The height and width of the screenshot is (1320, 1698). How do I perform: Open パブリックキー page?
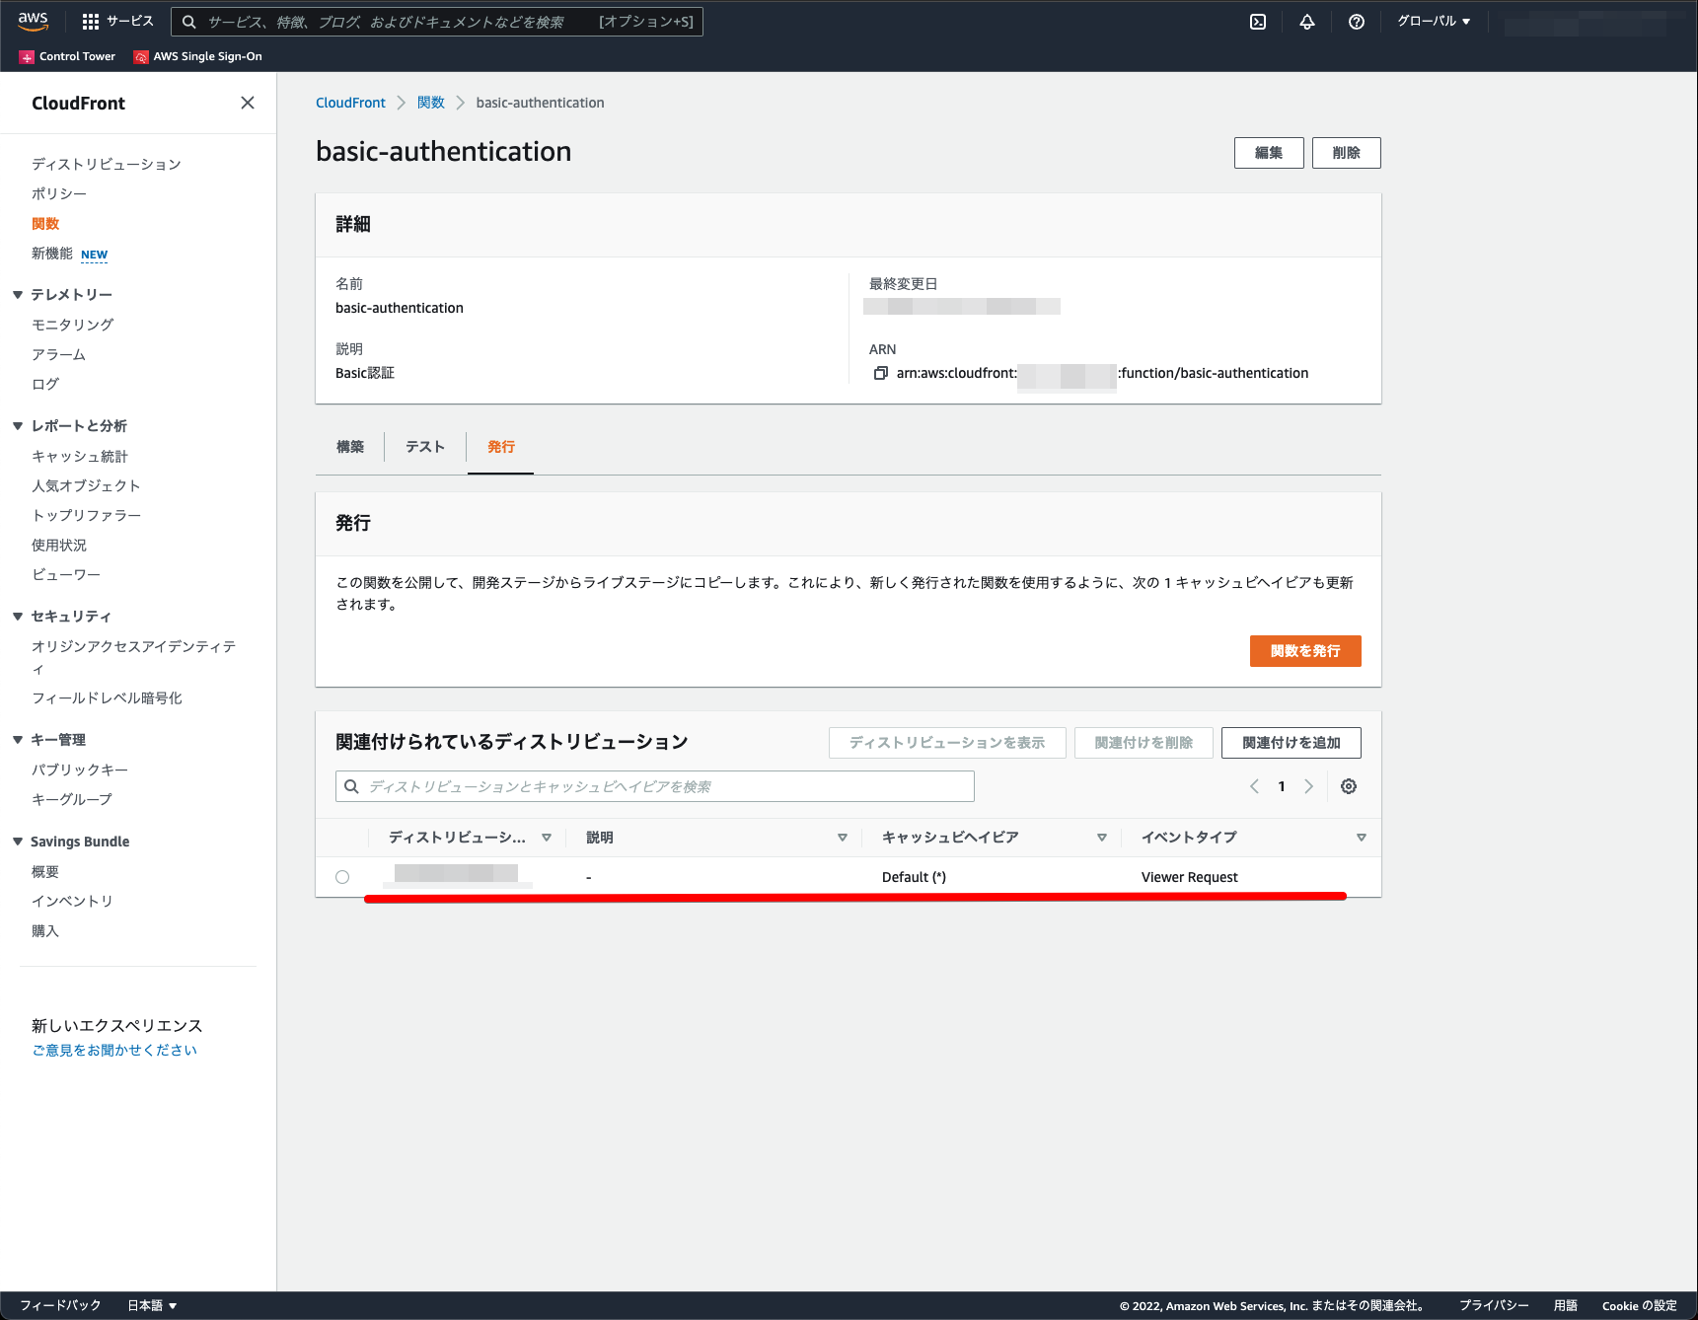coord(80,770)
